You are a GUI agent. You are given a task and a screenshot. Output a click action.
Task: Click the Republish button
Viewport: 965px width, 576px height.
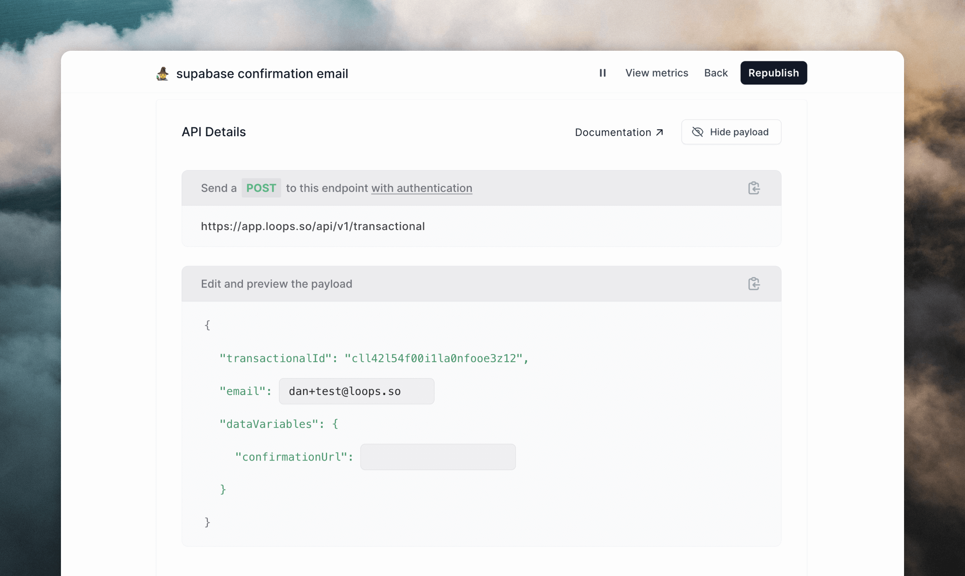773,73
